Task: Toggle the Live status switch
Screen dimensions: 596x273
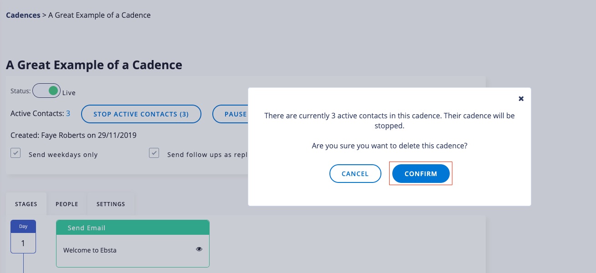Action: click(47, 91)
